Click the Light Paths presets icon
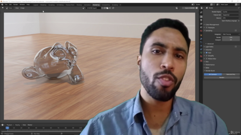241x135 pixels. coord(236,46)
